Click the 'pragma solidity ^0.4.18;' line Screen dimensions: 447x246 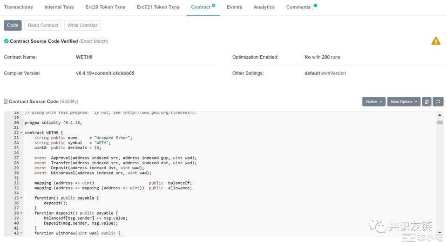click(53, 123)
